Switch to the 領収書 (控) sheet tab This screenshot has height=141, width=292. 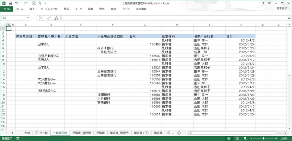[x=141, y=133]
